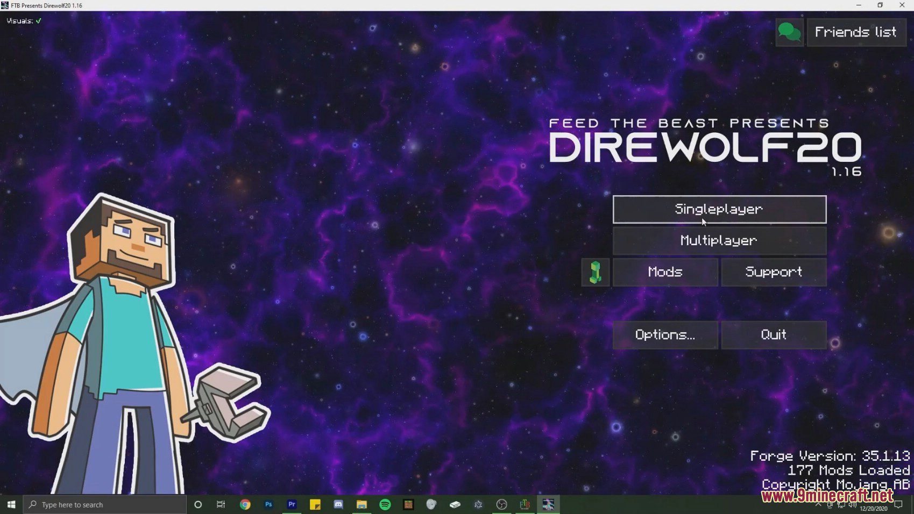The height and width of the screenshot is (514, 914).
Task: Click the 12/20/2020 date in taskbar
Action: (874, 509)
